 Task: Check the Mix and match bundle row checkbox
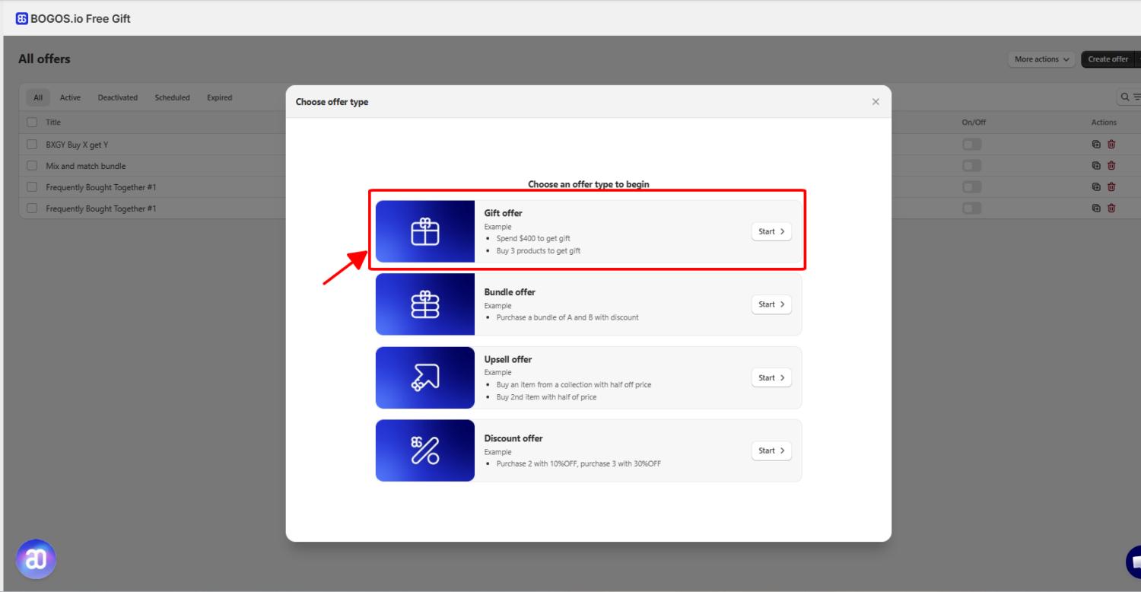coord(31,165)
